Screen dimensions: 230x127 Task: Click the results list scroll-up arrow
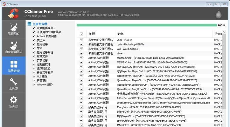coord(224,32)
